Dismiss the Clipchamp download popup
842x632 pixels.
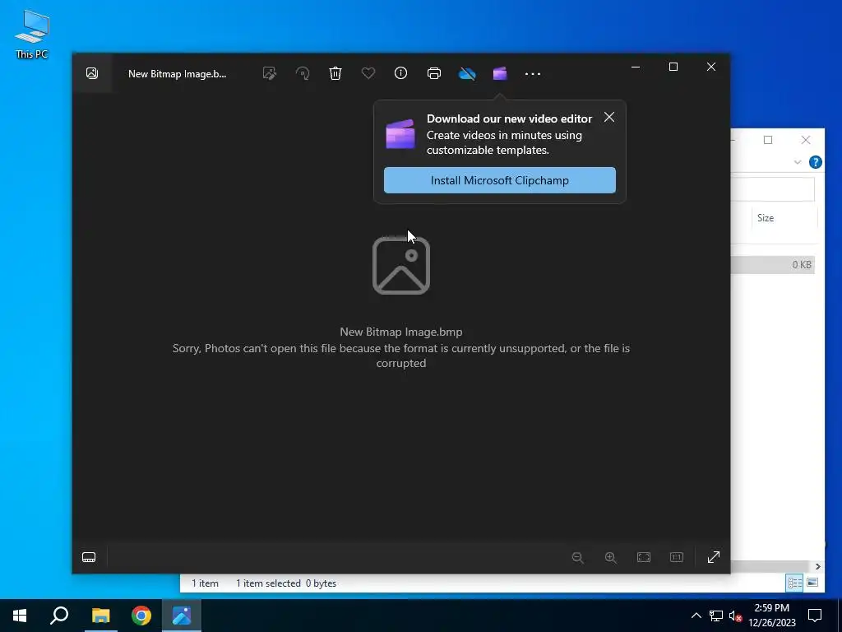[609, 117]
